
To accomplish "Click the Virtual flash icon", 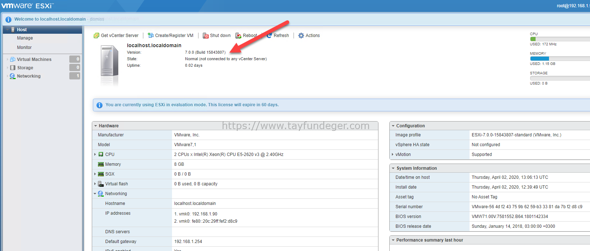I will (101, 184).
